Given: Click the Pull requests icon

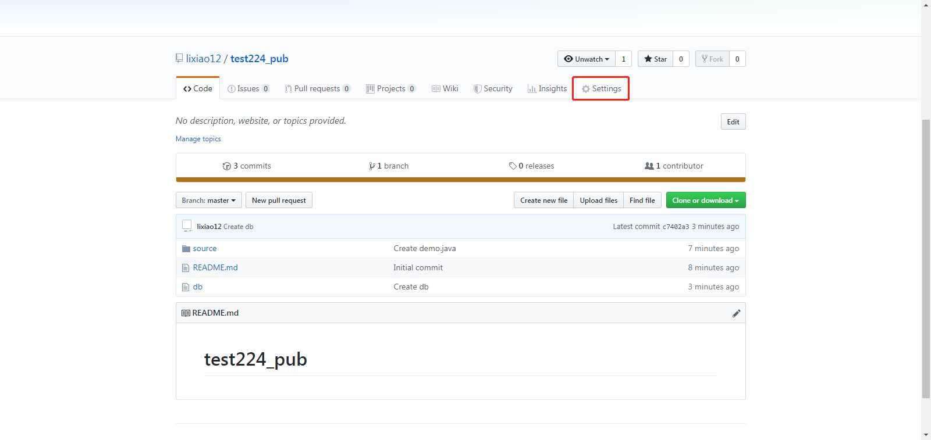Looking at the screenshot, I should click(x=288, y=89).
